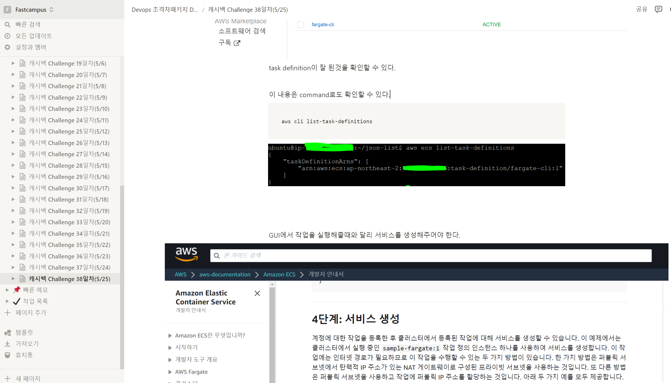
Task: Open the Fastcampus workspace switcher
Action: click(31, 10)
